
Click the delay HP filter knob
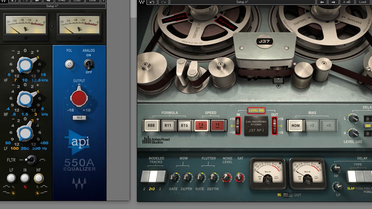pos(336,168)
